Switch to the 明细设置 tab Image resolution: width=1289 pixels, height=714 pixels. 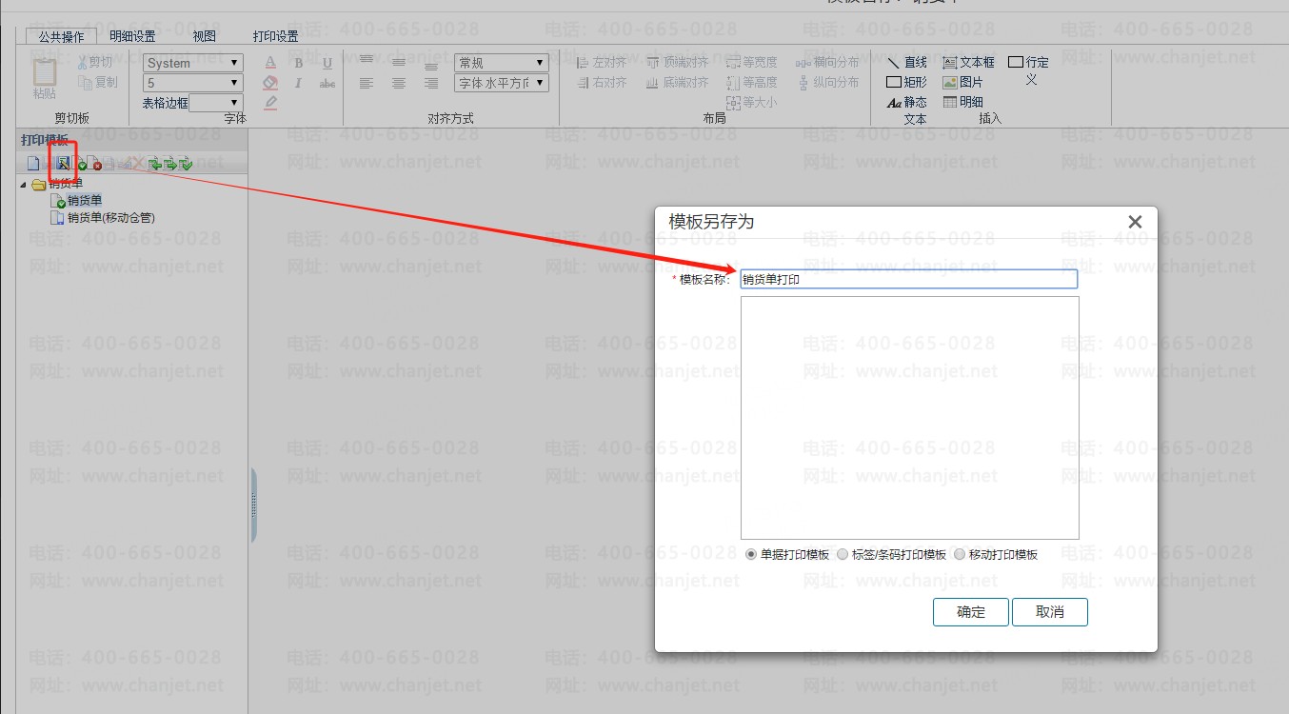(x=132, y=36)
